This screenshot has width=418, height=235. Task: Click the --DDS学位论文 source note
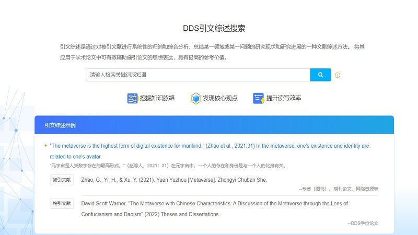point(363,224)
